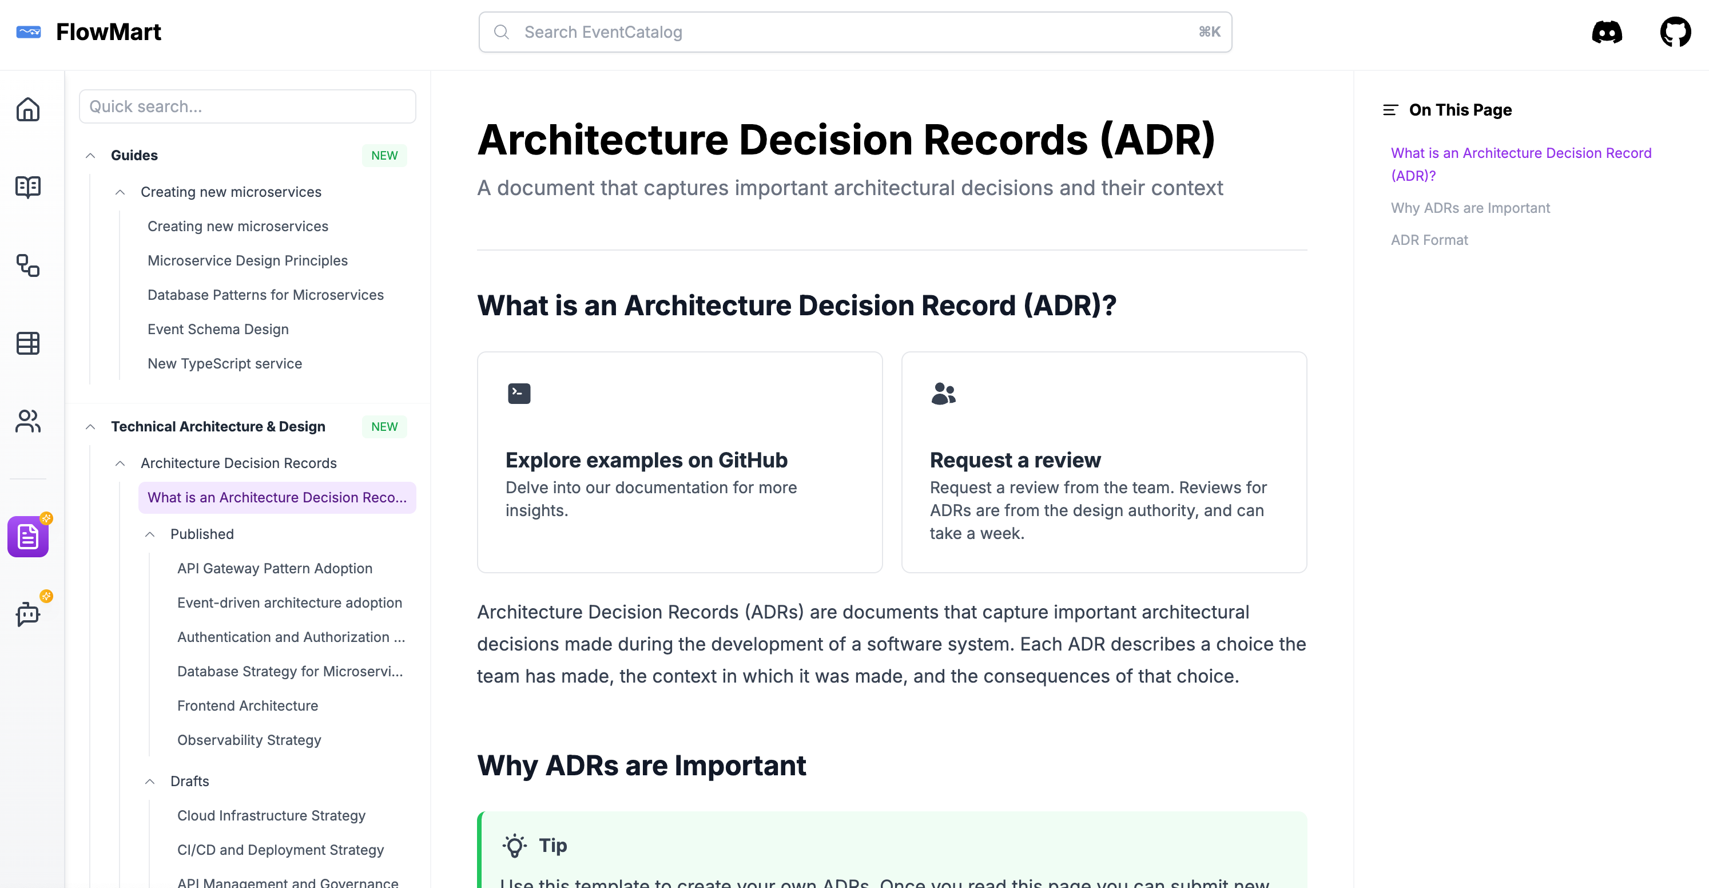Screen dimensions: 1709x888
Task: Collapse Technical Architecture & Design section
Action: click(x=91, y=426)
